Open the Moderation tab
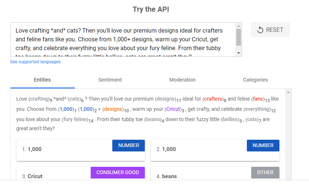 point(182,80)
